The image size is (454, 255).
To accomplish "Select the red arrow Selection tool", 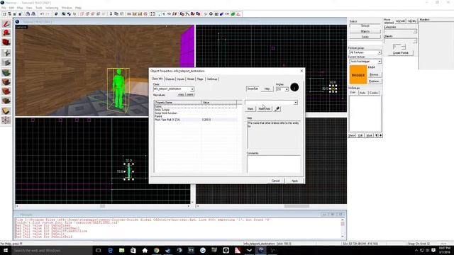I will 6,24.
